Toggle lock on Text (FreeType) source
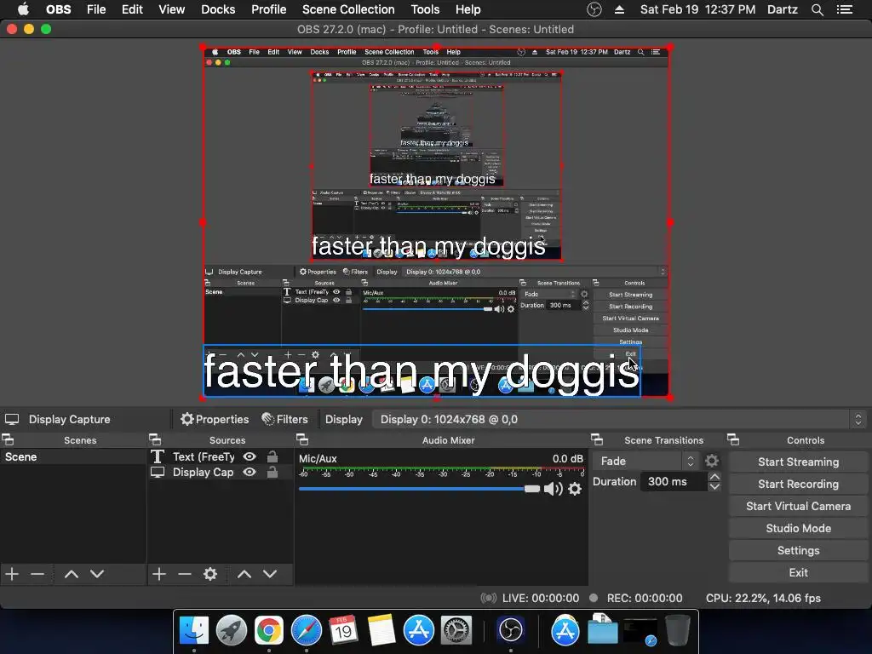 (272, 456)
